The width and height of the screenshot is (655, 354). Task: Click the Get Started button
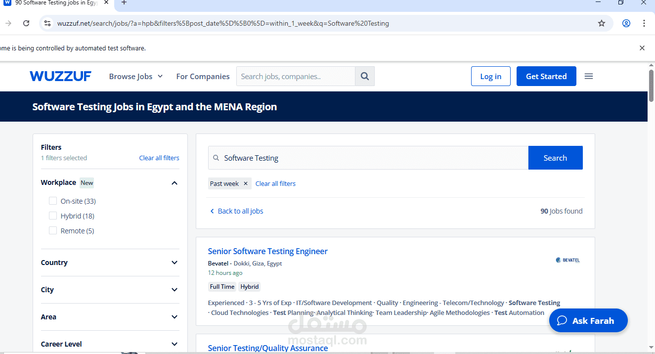pos(546,76)
